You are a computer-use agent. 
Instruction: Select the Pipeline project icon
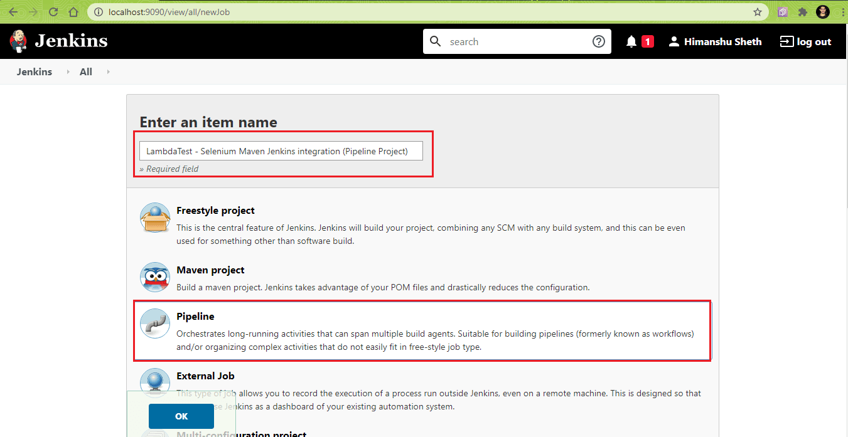[154, 324]
